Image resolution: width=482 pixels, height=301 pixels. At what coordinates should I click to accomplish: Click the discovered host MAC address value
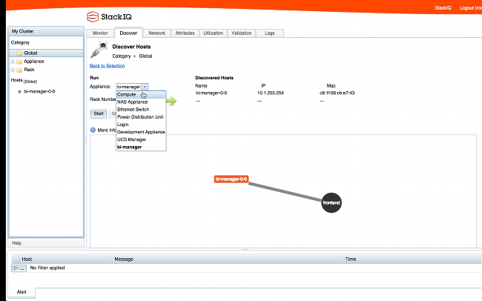click(x=337, y=93)
